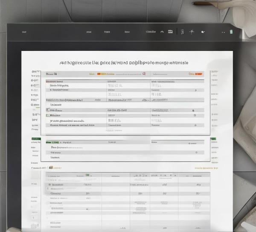The width and height of the screenshot is (256, 232).
Task: Click the green label in the left margin beside the second panel
Action: pyautogui.click(x=36, y=138)
